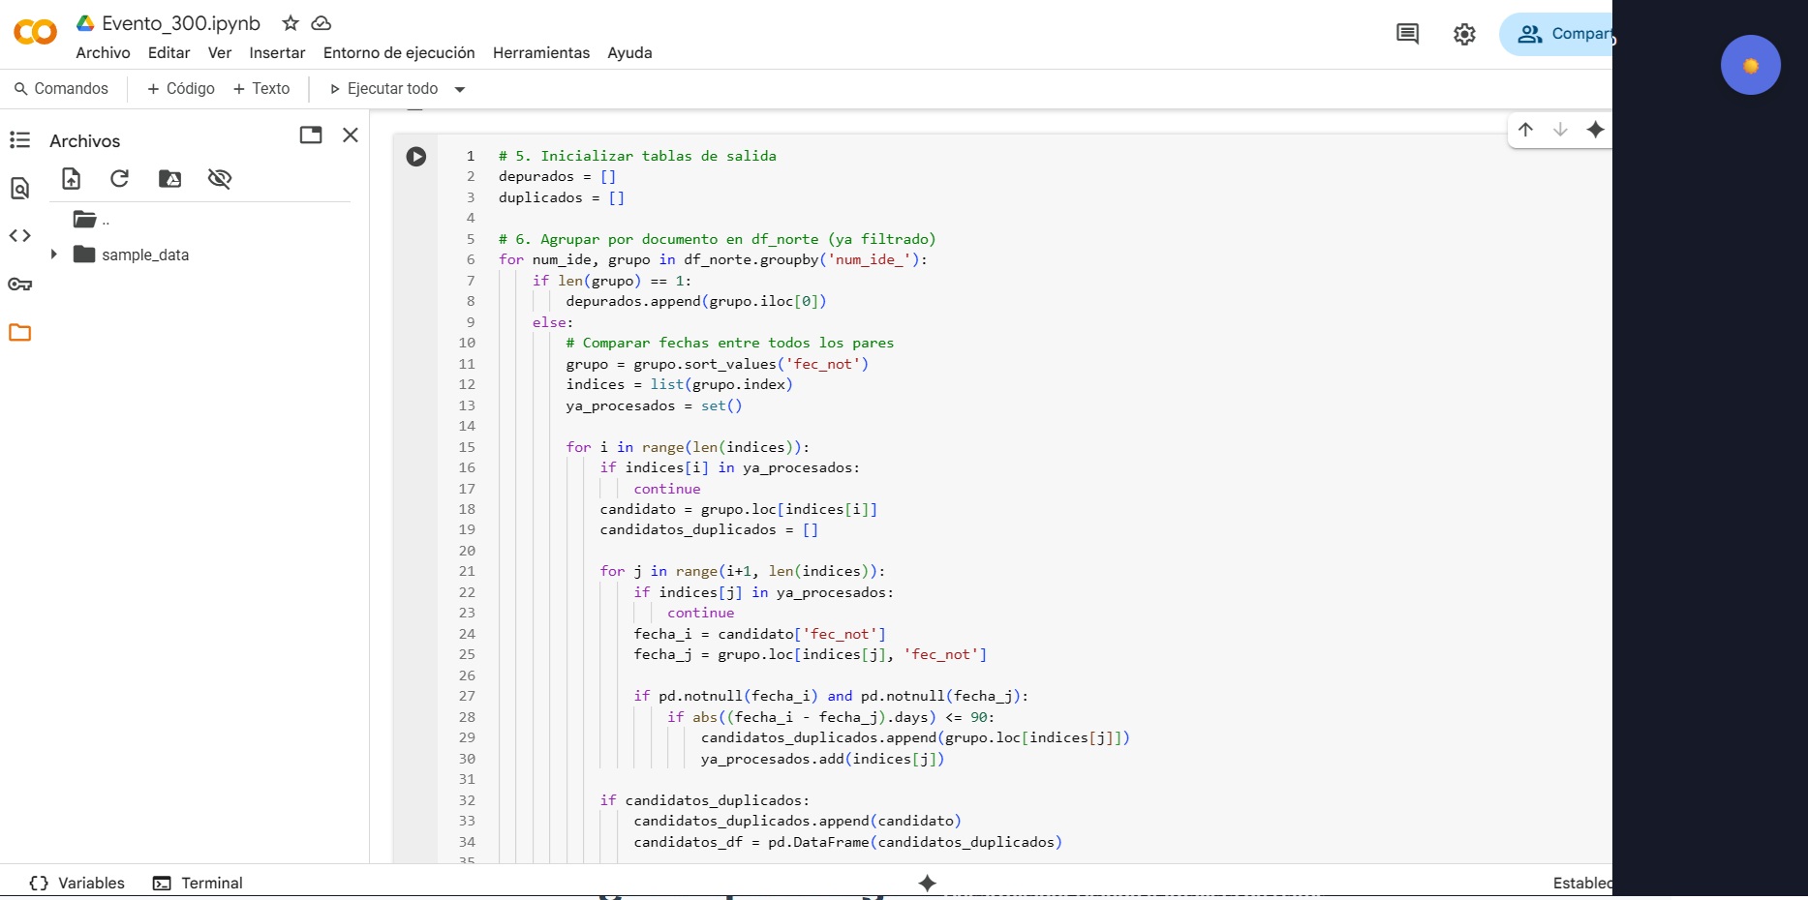Add a new Texto cell
Image resolution: width=1808 pixels, height=900 pixels.
(x=261, y=89)
